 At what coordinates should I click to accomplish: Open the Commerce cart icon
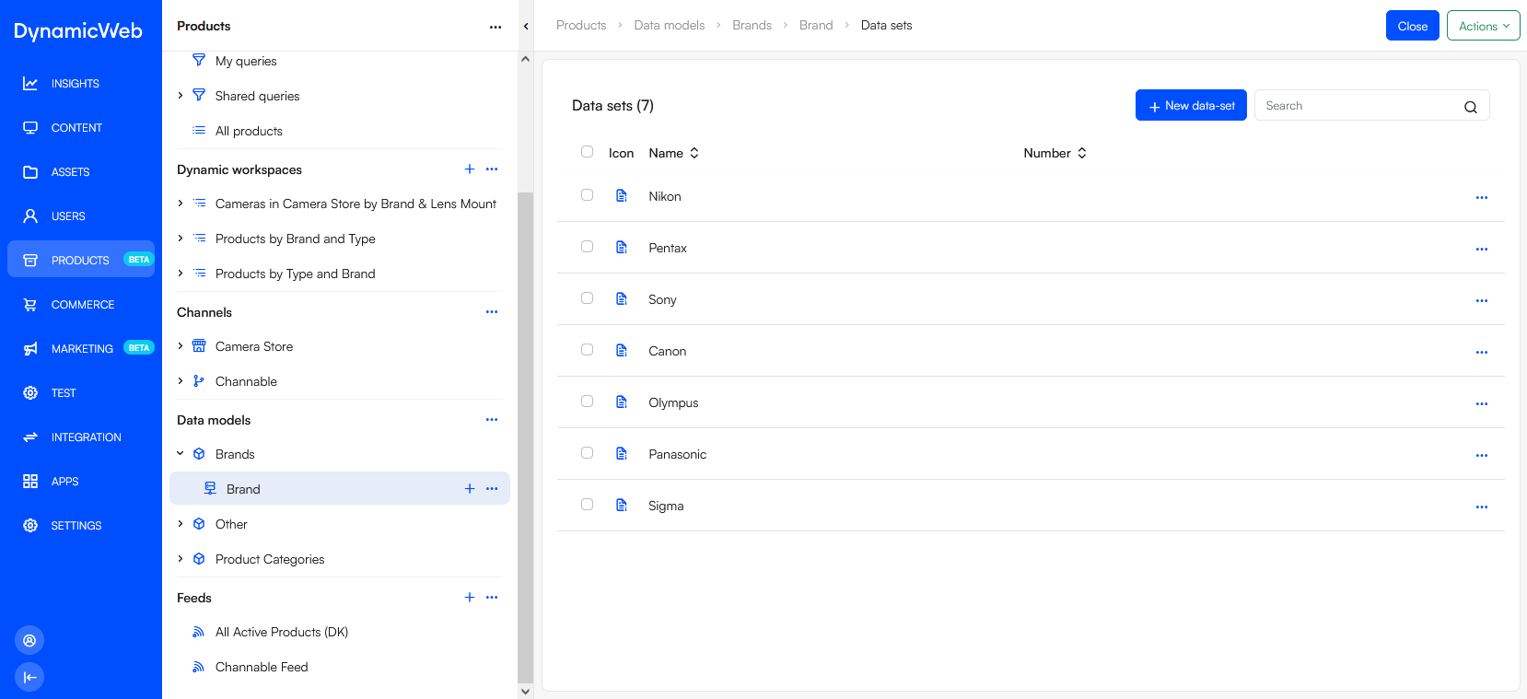pos(30,305)
